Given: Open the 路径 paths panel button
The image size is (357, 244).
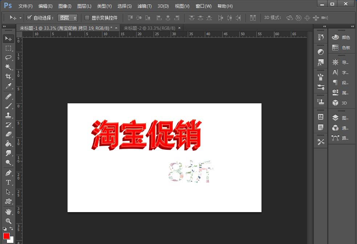Looking at the screenshot, I should [341, 138].
